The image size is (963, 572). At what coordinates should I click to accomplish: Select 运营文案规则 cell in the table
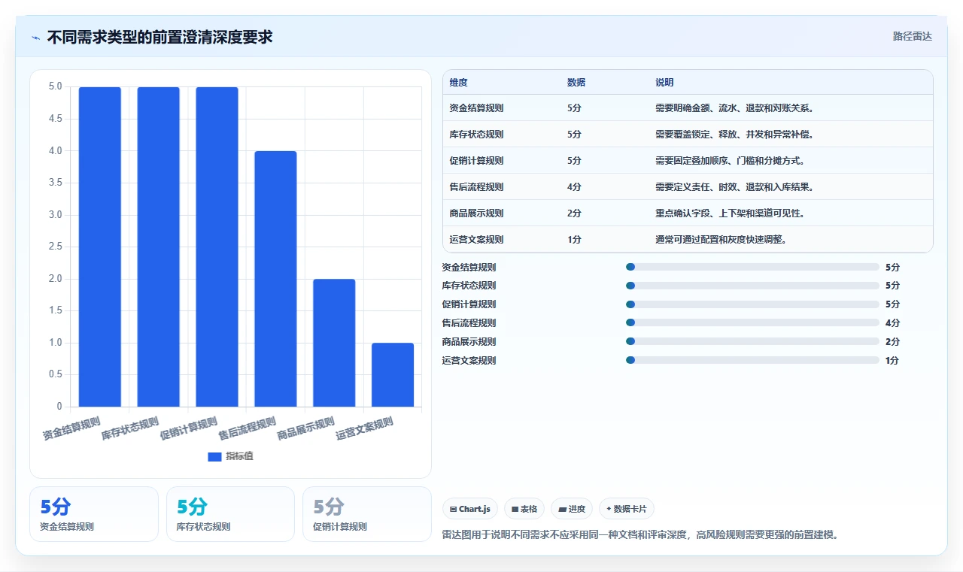(x=476, y=240)
